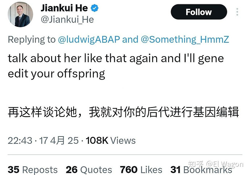250x175 pixels.
Task: Open the @Jiankui_He handle link
Action: [67, 19]
